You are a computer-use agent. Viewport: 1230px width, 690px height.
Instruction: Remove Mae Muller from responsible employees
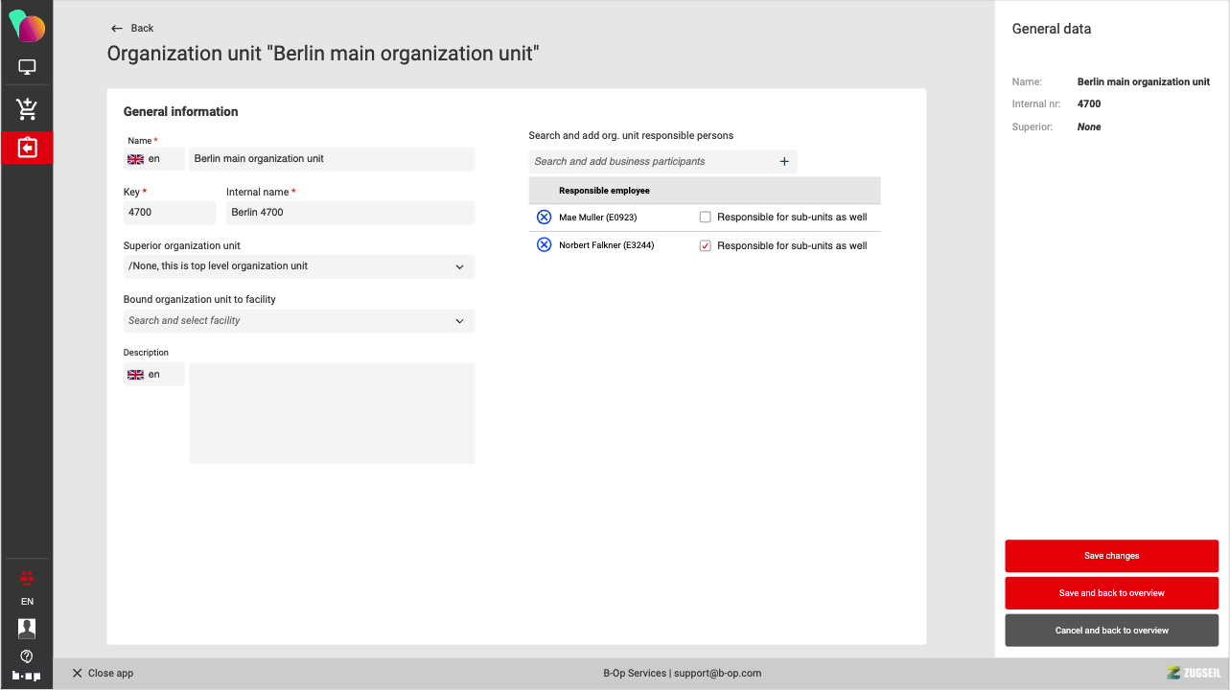(544, 218)
